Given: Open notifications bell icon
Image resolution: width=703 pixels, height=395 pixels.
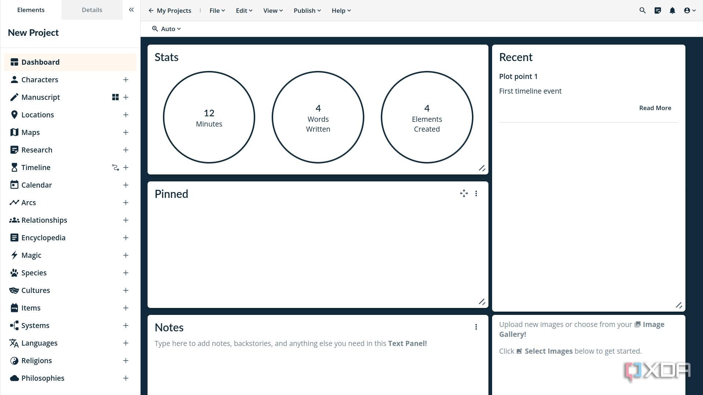Looking at the screenshot, I should [672, 11].
